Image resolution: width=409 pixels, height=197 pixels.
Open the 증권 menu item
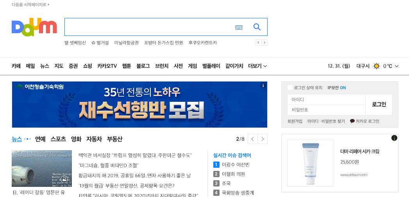point(73,66)
